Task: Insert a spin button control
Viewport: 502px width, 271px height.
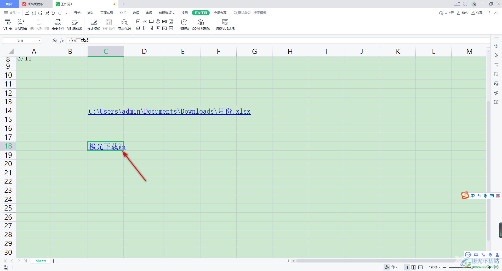Action: [x=145, y=28]
